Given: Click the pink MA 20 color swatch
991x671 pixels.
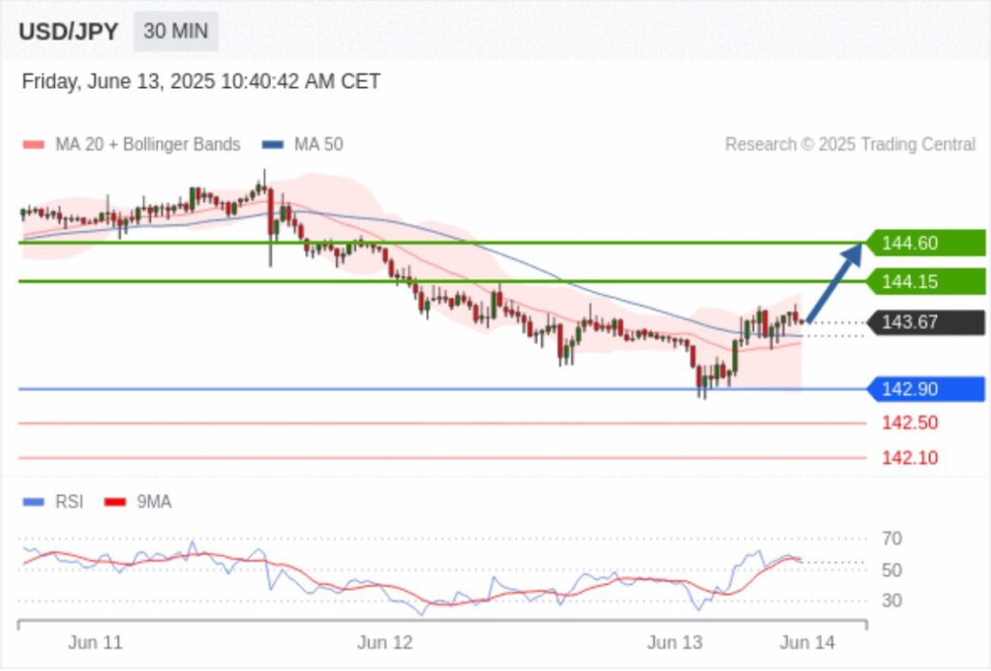Looking at the screenshot, I should [x=34, y=145].
